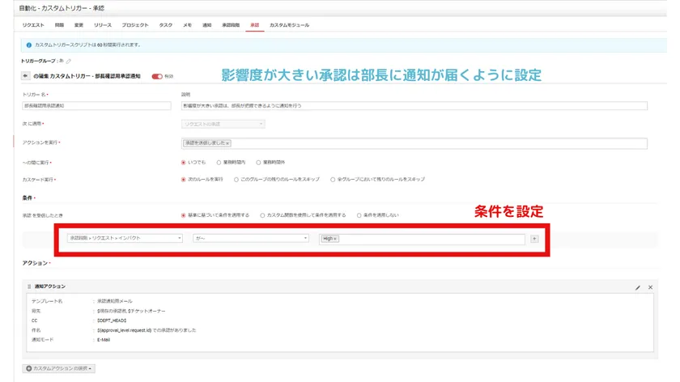This screenshot has width=680, height=382.
Task: Edit the 通知アクション with the pencil icon
Action: 638,286
